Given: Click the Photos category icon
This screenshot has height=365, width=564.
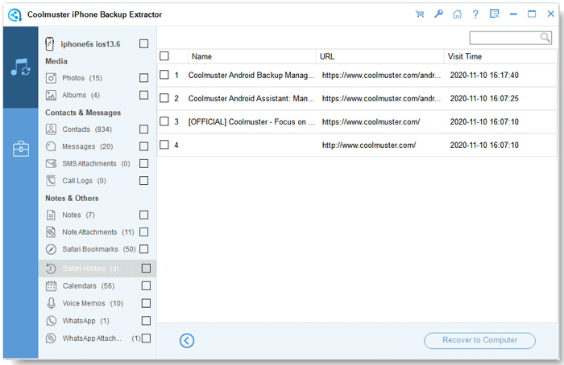Looking at the screenshot, I should 51,78.
